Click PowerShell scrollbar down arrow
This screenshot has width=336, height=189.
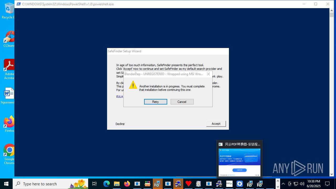[332, 174]
